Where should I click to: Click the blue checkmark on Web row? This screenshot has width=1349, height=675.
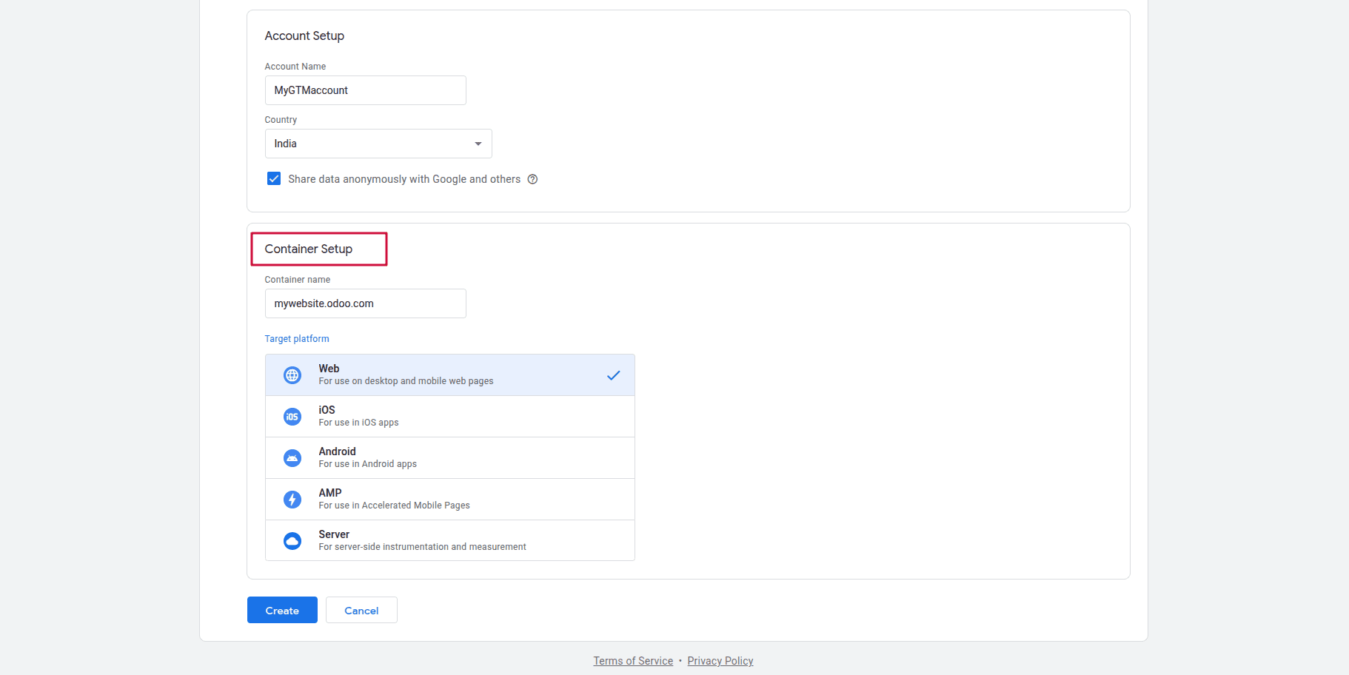613,375
